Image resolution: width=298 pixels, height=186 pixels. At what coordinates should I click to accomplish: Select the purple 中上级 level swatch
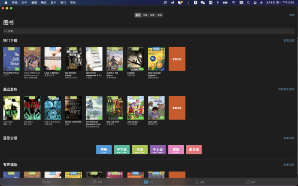[158, 150]
